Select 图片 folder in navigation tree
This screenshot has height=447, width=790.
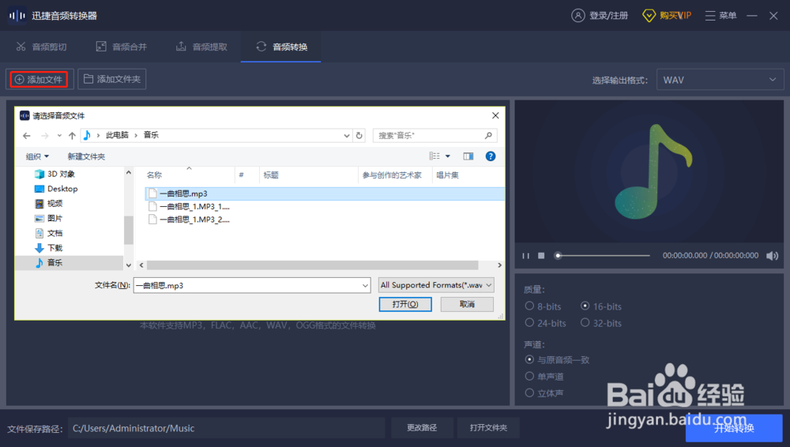(x=48, y=218)
